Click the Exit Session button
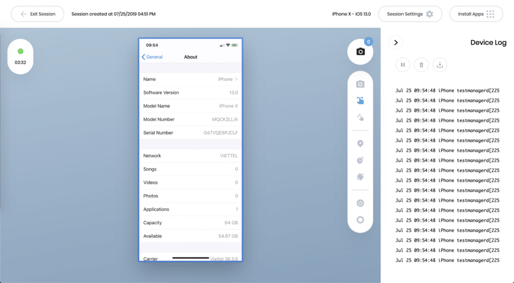The width and height of the screenshot is (514, 283). coord(38,14)
